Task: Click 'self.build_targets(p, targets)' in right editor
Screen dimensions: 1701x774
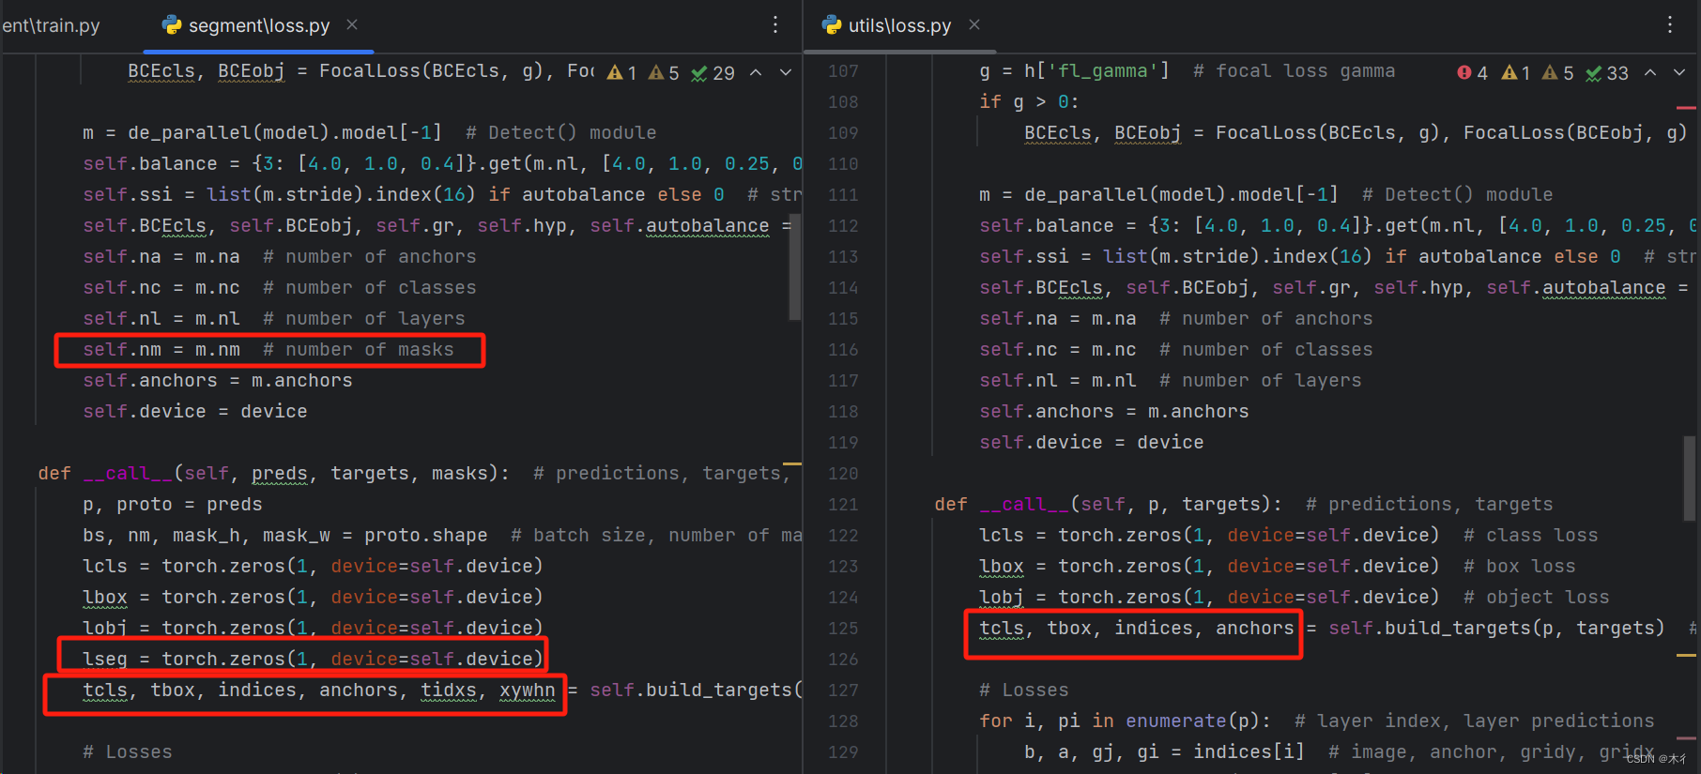Action: [1496, 629]
